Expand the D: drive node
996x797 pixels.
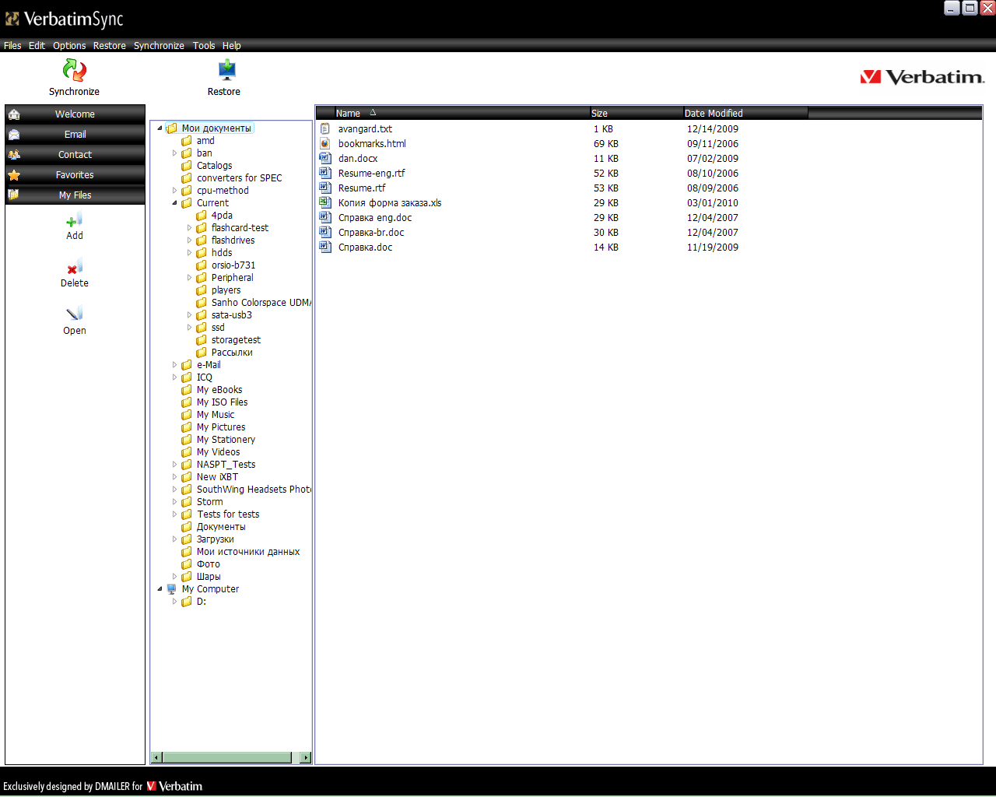[x=174, y=602]
